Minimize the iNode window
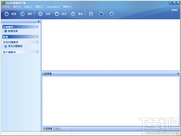The height and width of the screenshot is (136, 181). pyautogui.click(x=171, y=3)
